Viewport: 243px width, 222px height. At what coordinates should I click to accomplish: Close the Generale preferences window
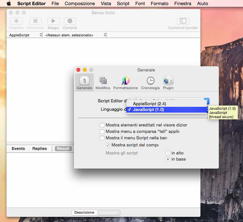pyautogui.click(x=78, y=70)
